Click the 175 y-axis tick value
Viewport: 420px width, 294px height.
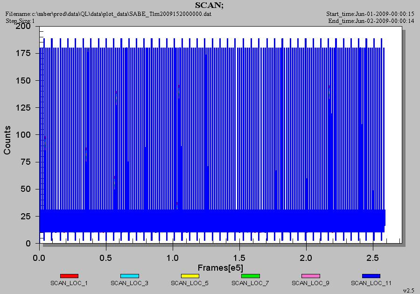pyautogui.click(x=23, y=53)
